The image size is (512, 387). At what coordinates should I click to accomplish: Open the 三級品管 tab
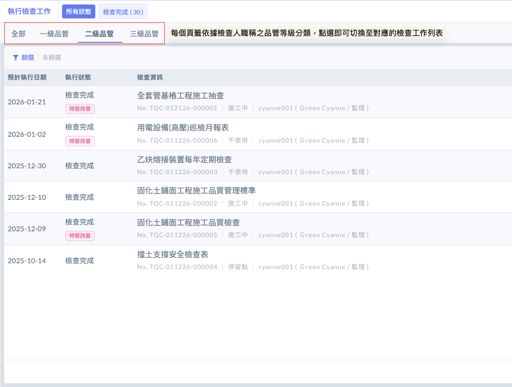click(144, 34)
